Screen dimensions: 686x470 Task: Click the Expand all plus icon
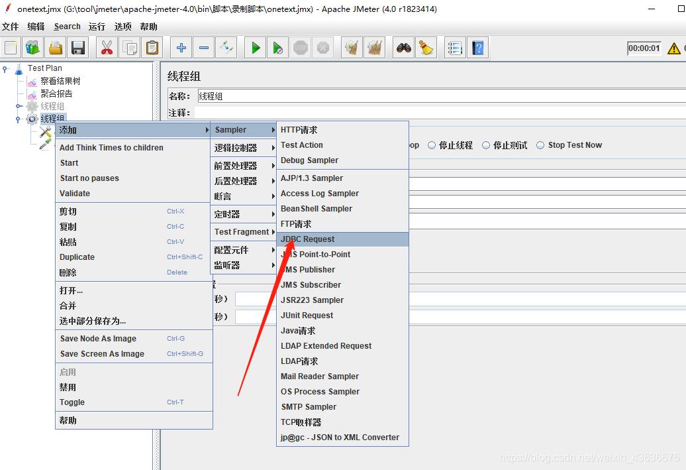[x=181, y=48]
